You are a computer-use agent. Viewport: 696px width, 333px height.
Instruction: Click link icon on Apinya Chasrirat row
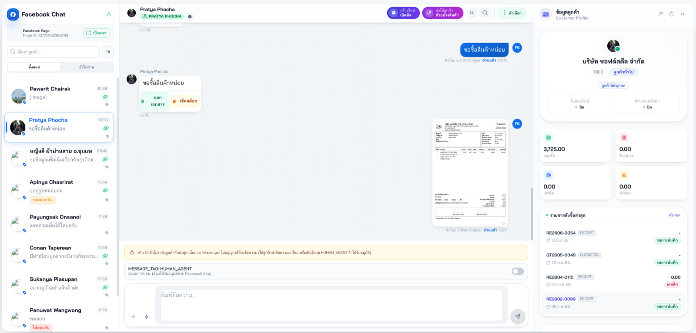[105, 190]
